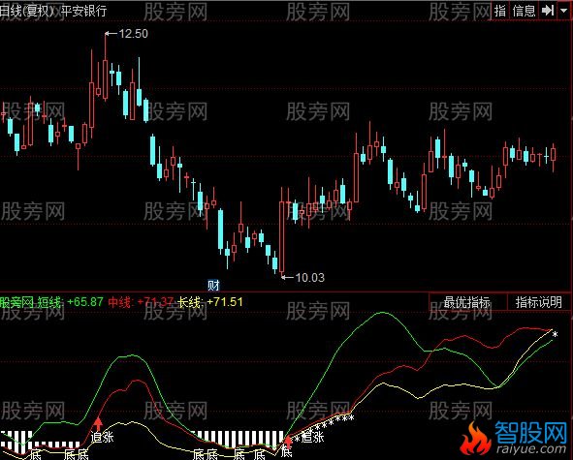Click the 指 indicator button

click(500, 11)
